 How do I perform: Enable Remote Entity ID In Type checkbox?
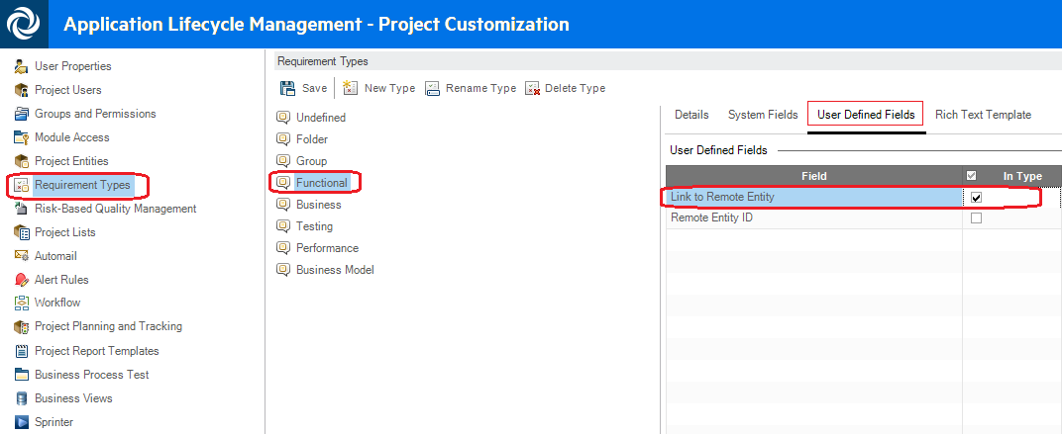976,218
